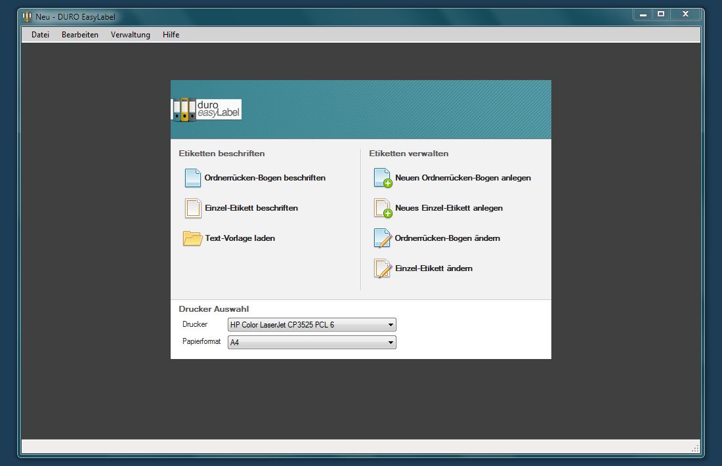The width and height of the screenshot is (722, 466).
Task: Click Text-Vorlage laden
Action: point(240,238)
